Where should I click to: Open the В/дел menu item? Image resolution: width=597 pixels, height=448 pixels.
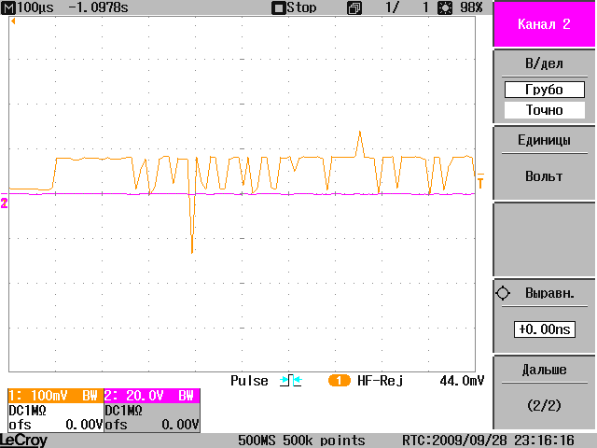coord(544,63)
